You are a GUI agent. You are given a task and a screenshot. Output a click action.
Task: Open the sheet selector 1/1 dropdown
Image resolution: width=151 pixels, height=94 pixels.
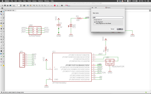click(x=21, y=6)
